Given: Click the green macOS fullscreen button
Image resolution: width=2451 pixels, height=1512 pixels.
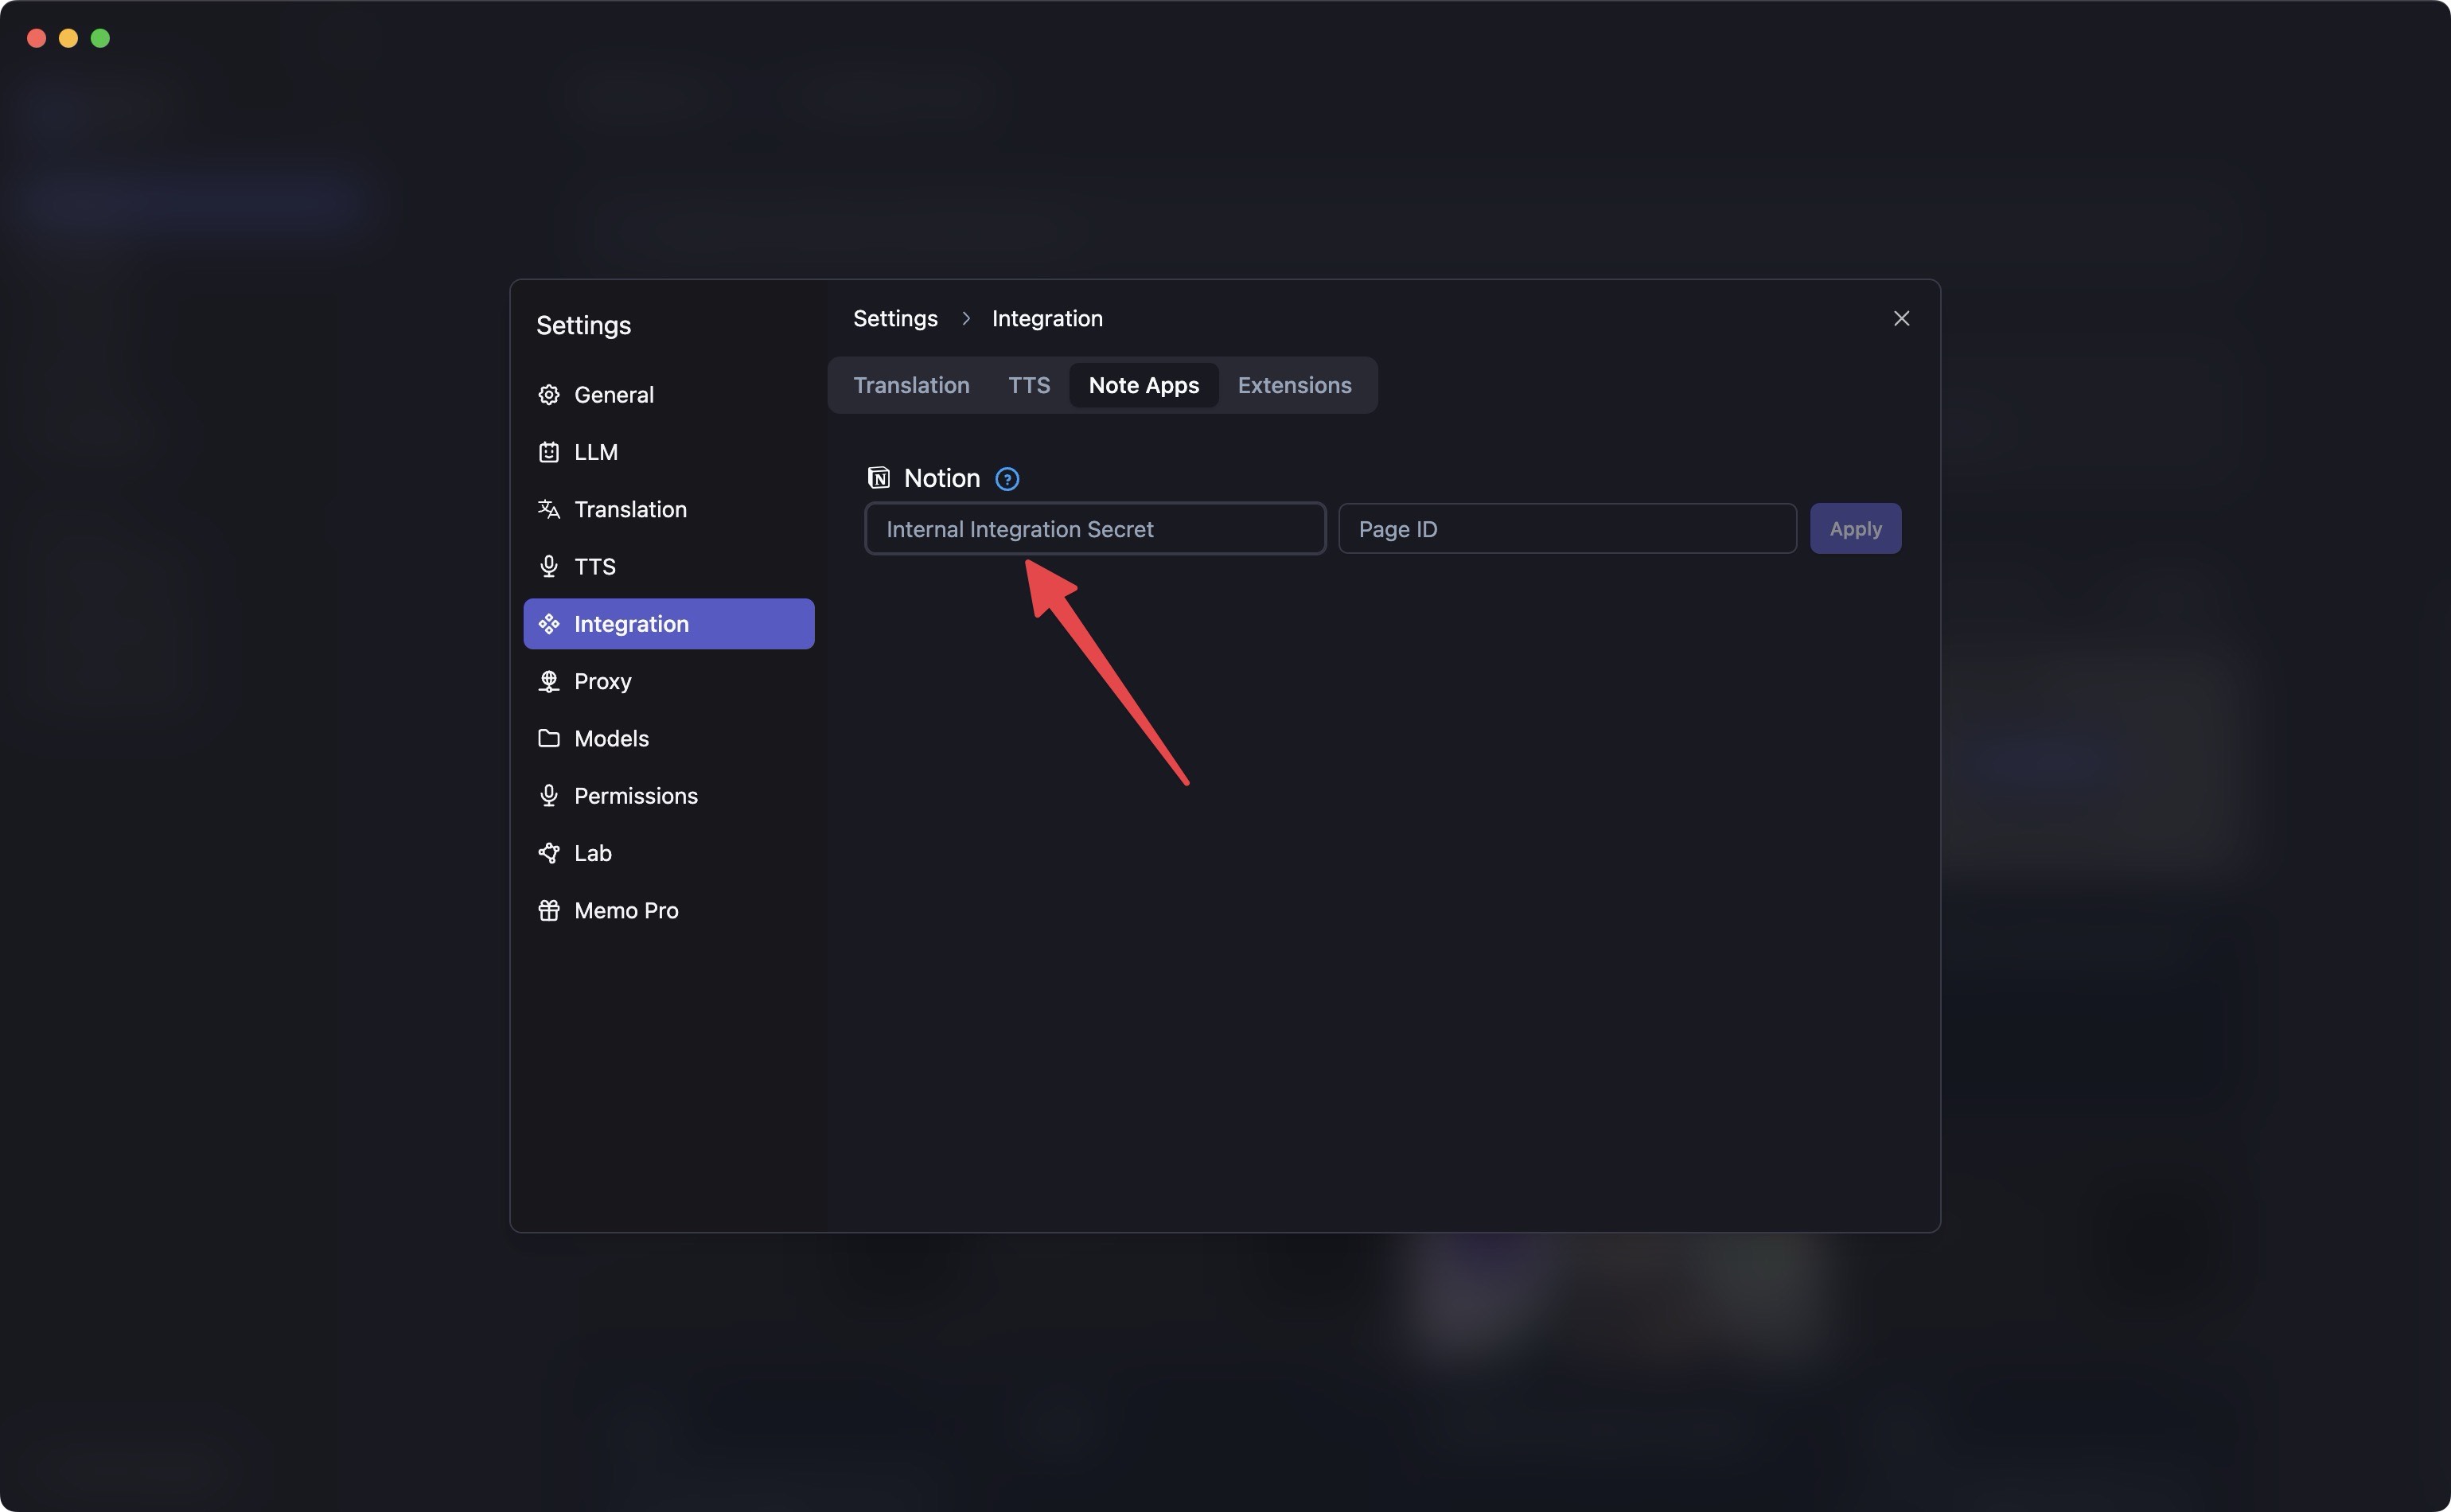Looking at the screenshot, I should (x=100, y=38).
